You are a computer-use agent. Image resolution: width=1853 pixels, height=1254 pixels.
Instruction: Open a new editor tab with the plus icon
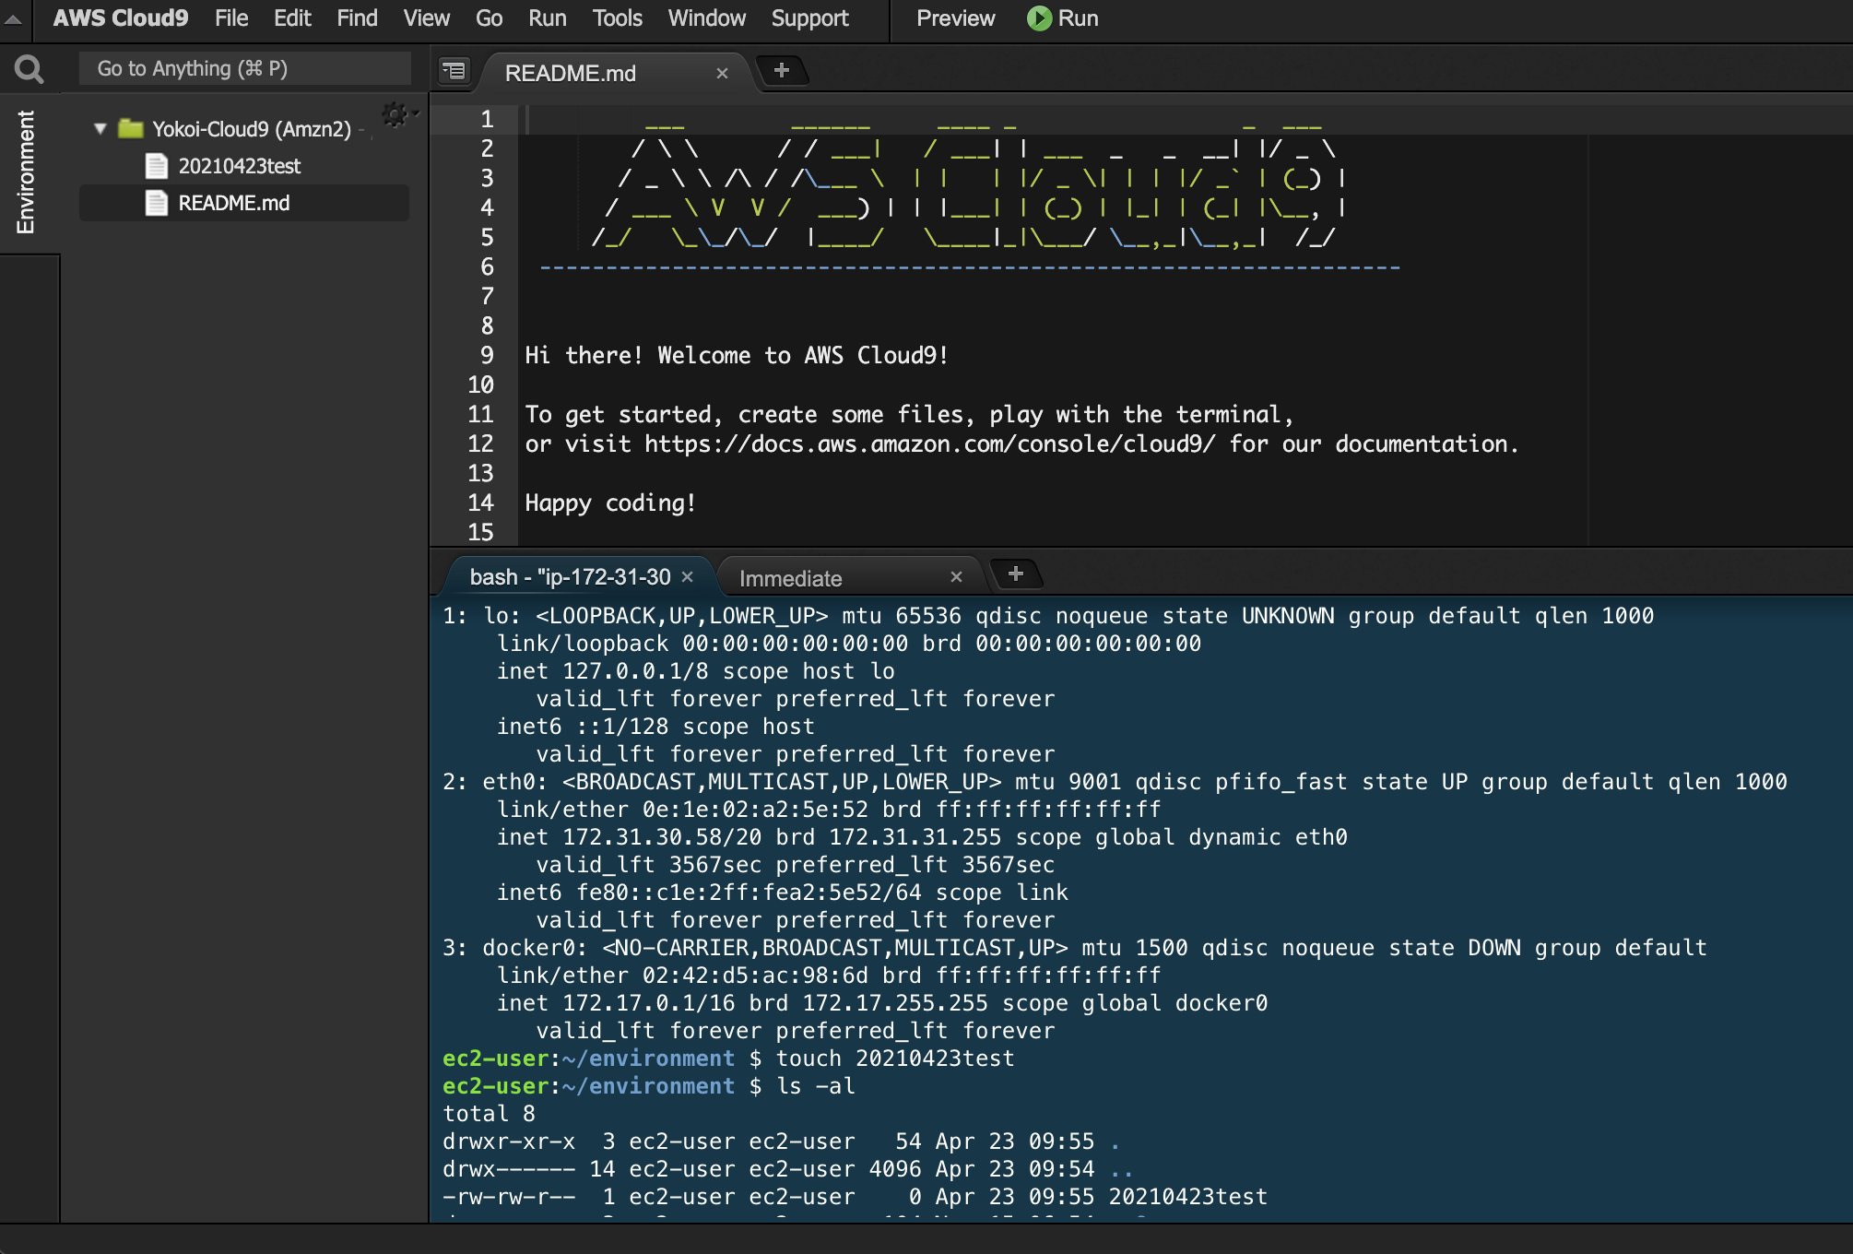tap(783, 70)
